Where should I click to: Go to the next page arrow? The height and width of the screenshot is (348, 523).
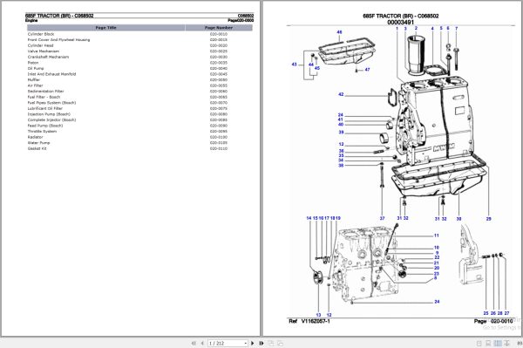(253, 343)
